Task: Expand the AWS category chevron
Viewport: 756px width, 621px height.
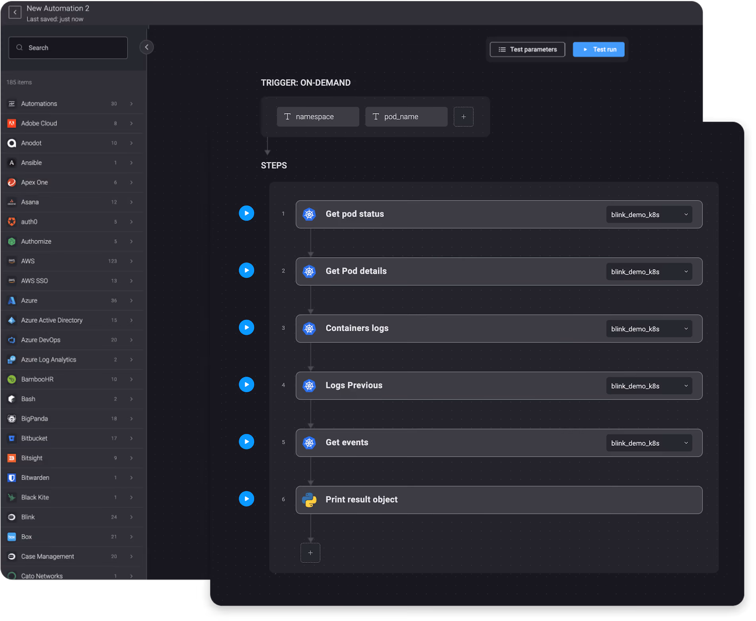Action: 131,261
